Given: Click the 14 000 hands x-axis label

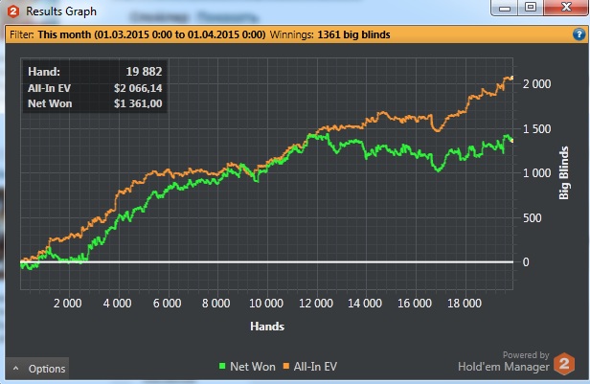Looking at the screenshot, I should click(365, 304).
